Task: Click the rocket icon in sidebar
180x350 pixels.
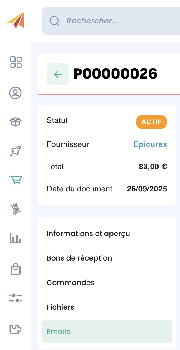Action: pos(16,151)
